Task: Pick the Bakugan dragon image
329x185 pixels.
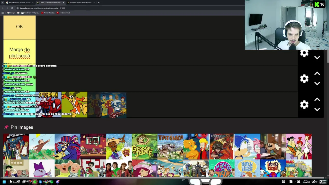Action: [x=222, y=146]
